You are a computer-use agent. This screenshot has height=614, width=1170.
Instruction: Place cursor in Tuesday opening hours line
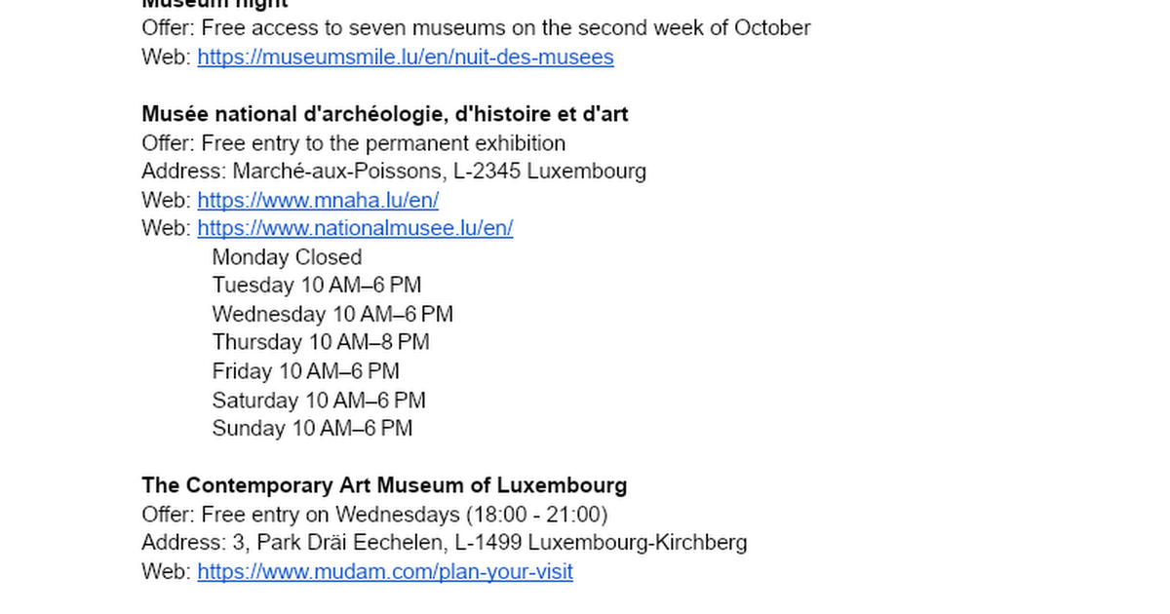pos(316,287)
